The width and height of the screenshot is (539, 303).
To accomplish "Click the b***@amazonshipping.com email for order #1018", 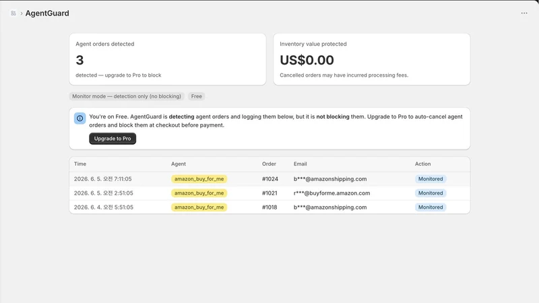I will [330, 207].
